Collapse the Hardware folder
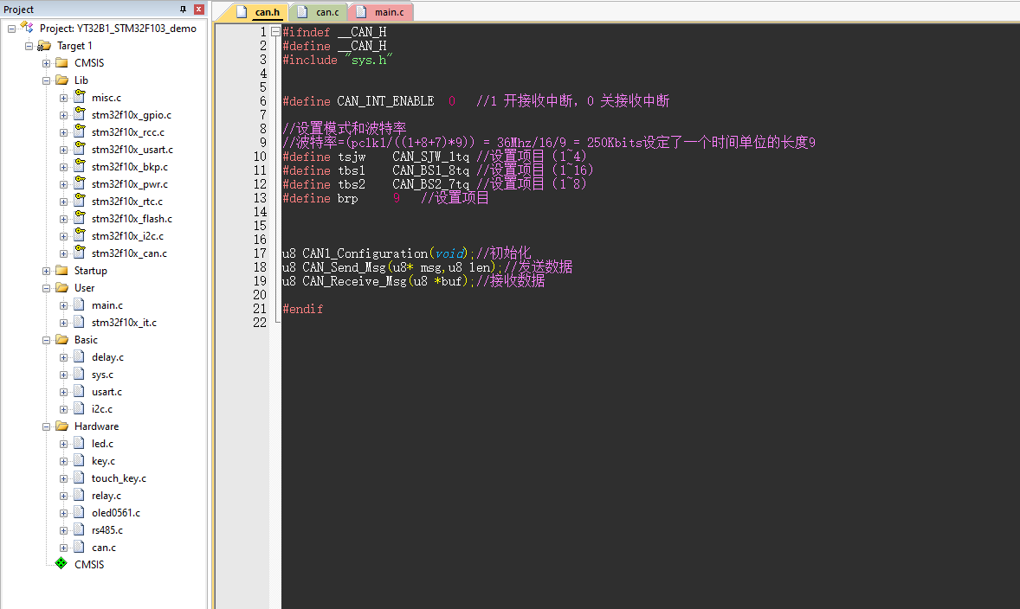Screen dimensions: 1020x609 46,426
